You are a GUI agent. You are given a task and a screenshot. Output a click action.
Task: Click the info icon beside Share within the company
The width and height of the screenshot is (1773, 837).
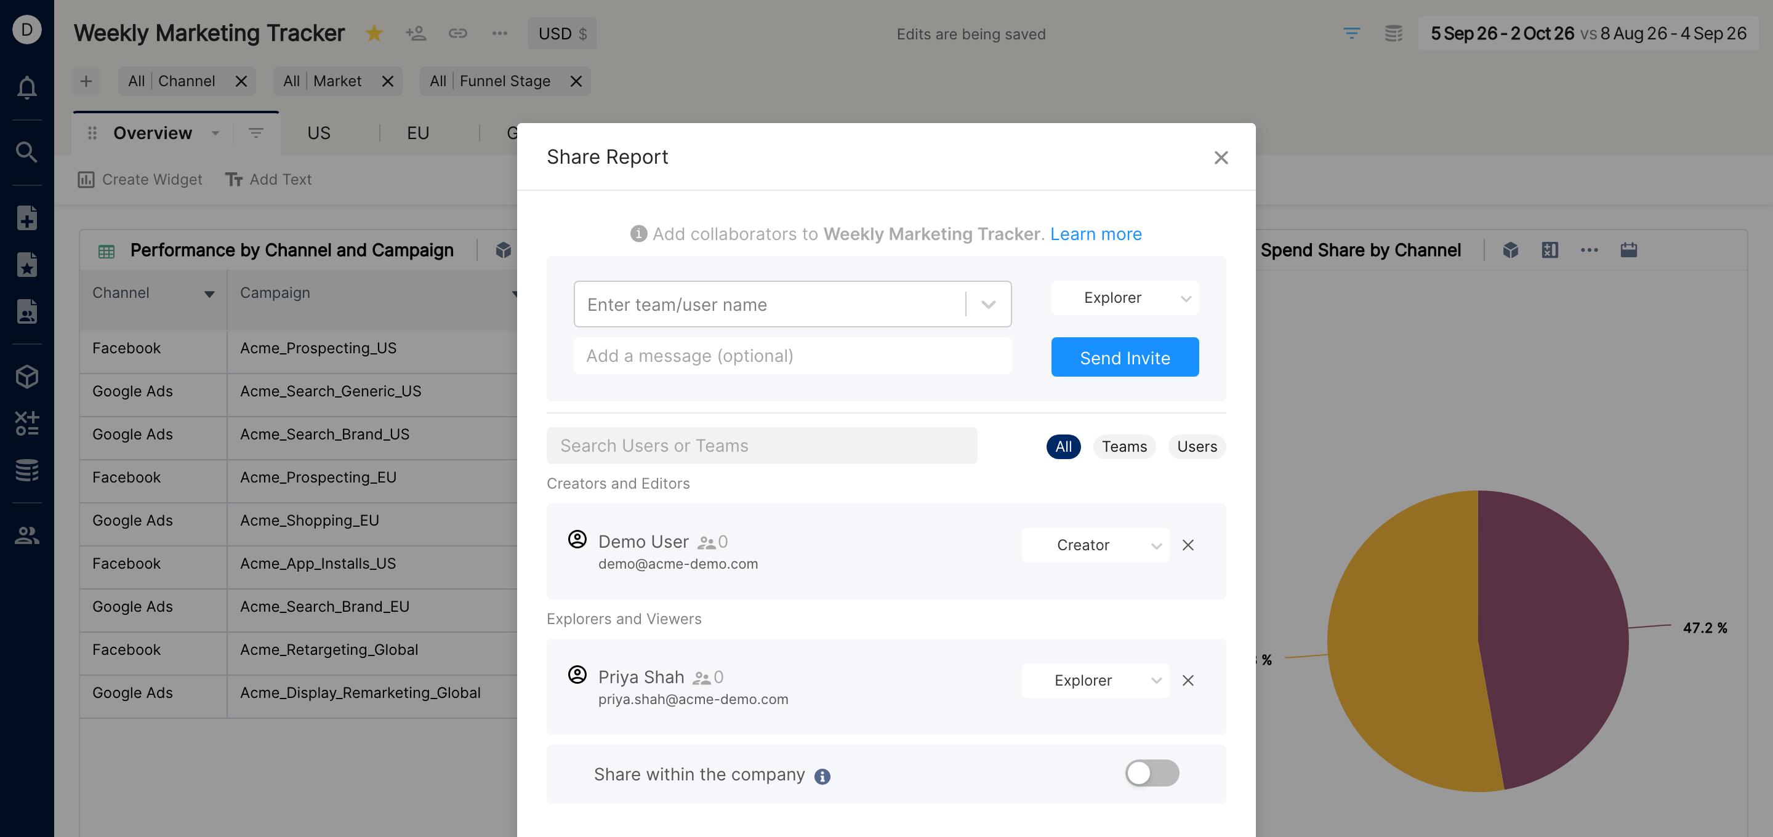pos(822,777)
